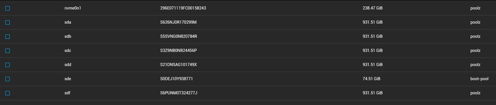Click the sda disk name
Screen dimensions: 496x105
click(68, 22)
